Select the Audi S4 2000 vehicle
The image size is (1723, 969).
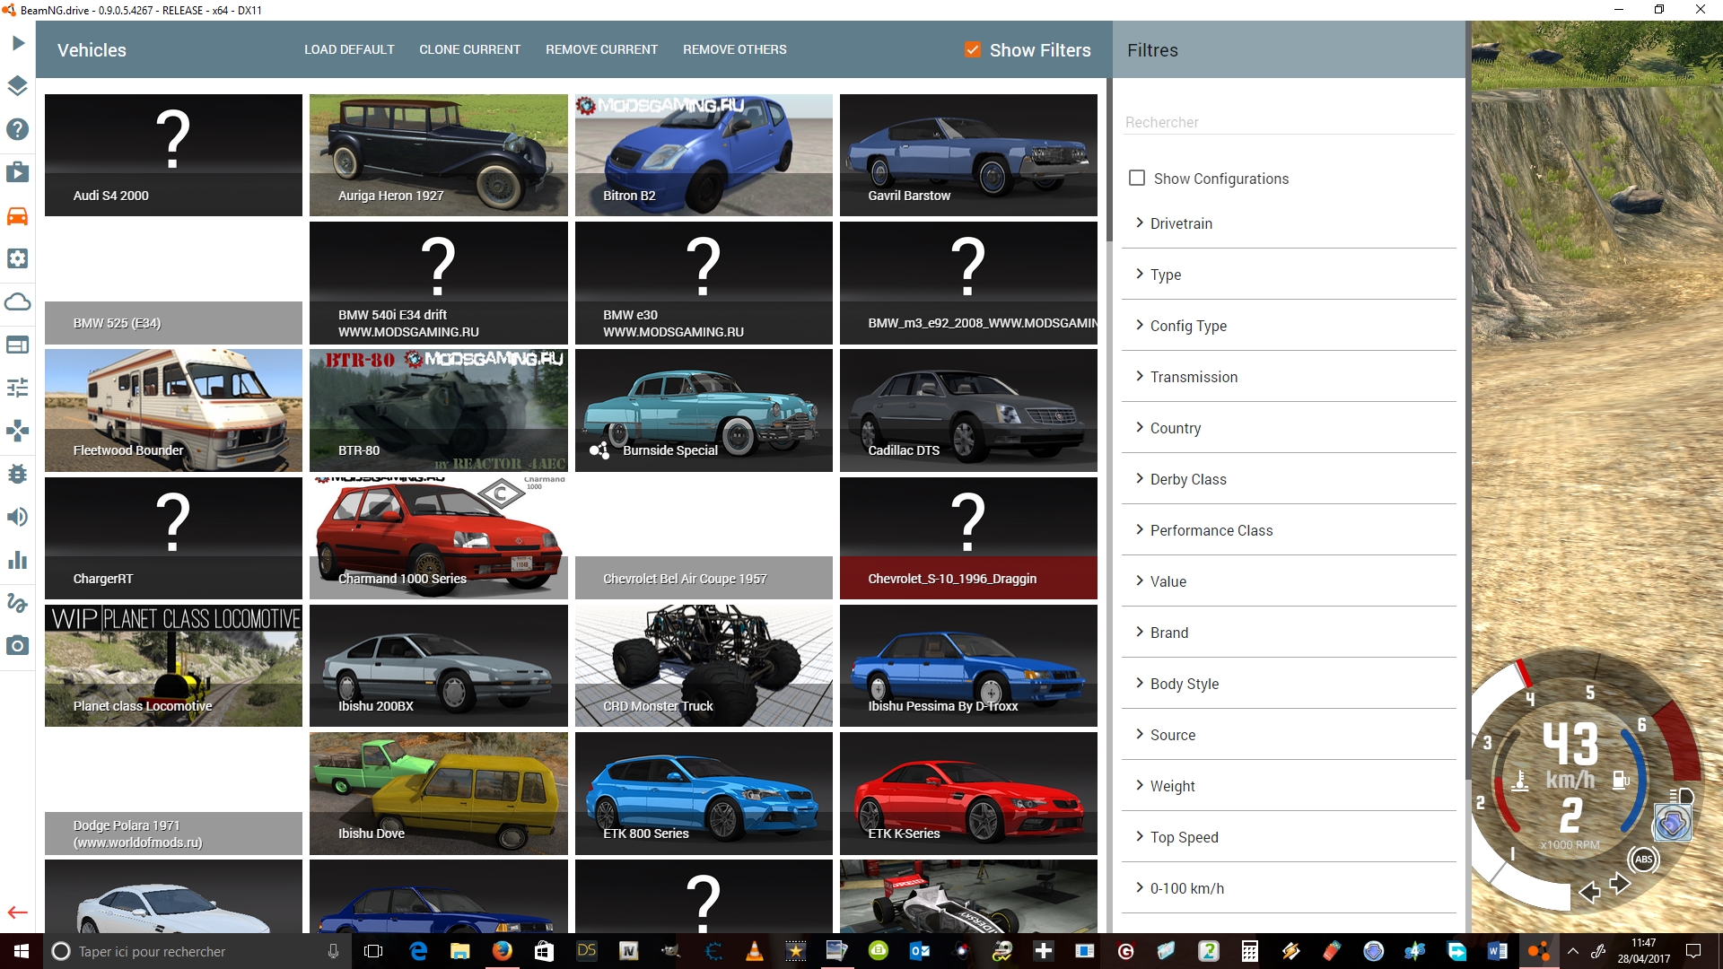click(x=173, y=154)
